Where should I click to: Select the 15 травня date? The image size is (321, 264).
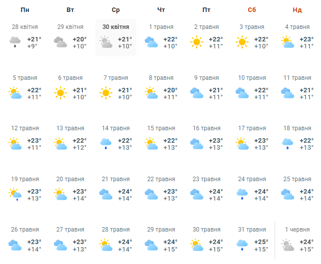(x=161, y=128)
